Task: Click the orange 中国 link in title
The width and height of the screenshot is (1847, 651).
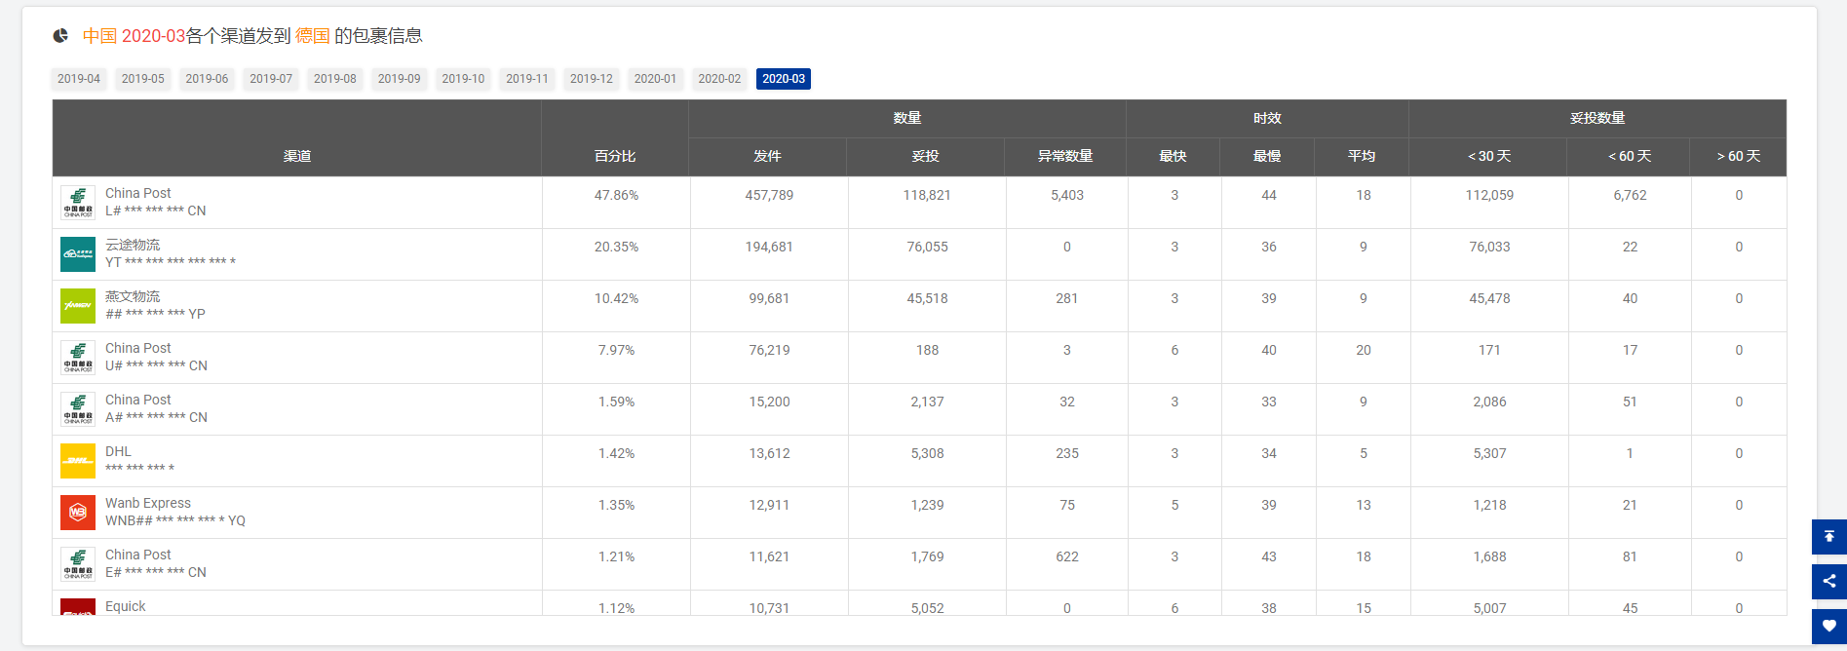Action: tap(99, 36)
